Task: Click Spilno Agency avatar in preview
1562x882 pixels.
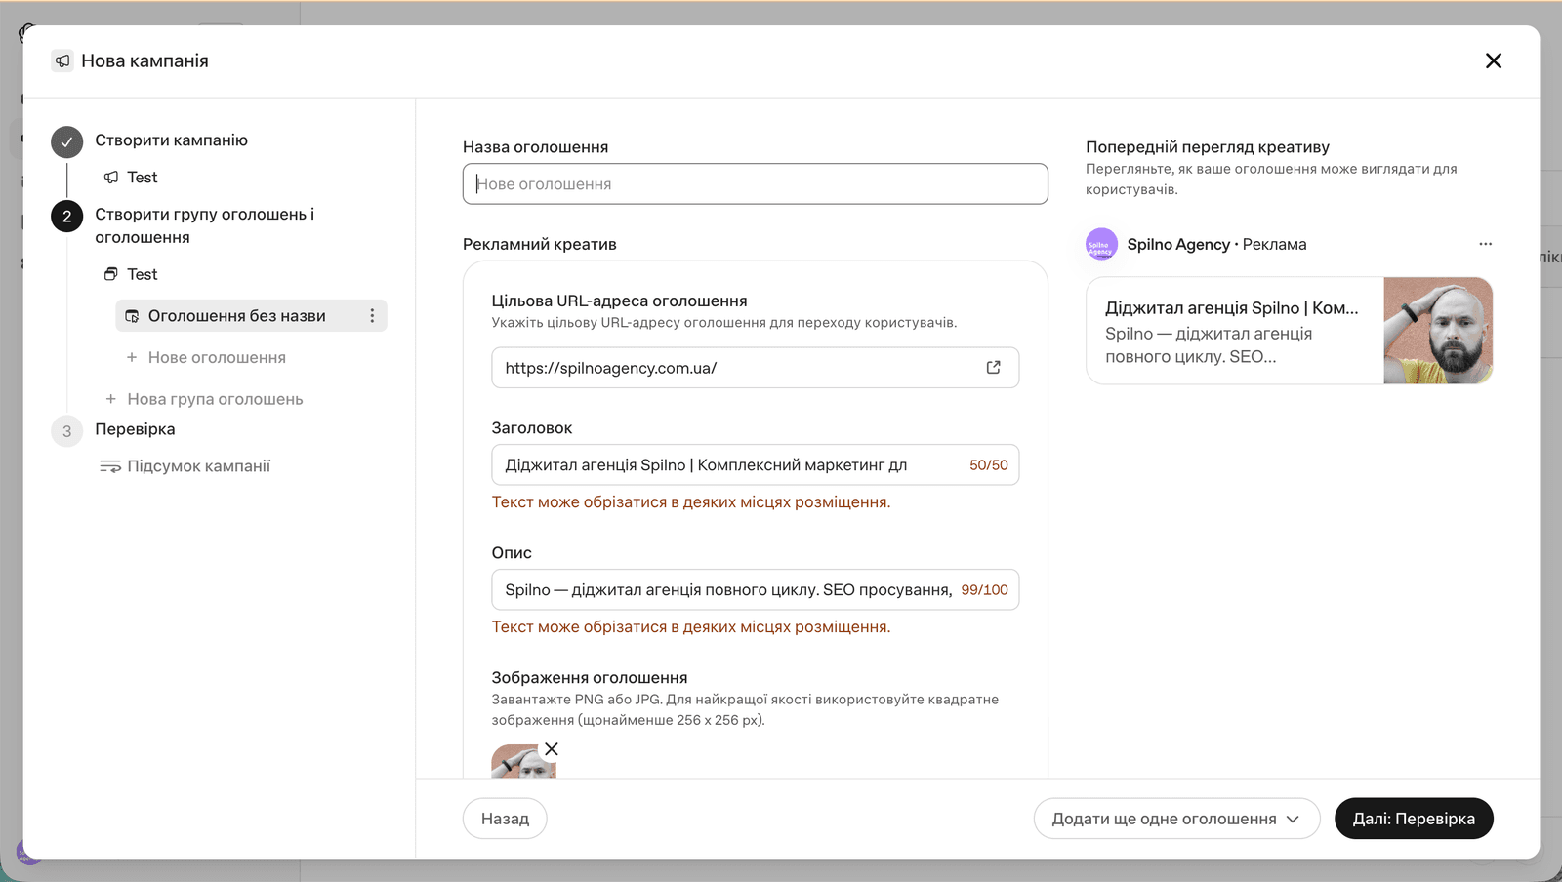Action: pos(1101,244)
